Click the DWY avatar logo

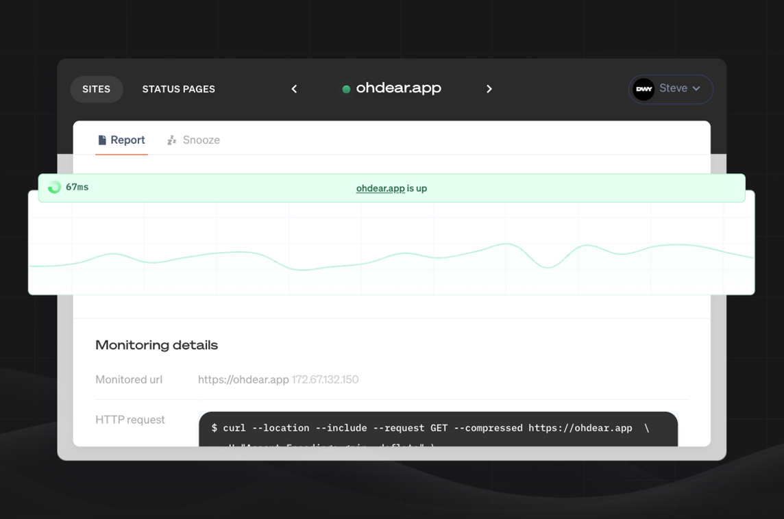[644, 90]
